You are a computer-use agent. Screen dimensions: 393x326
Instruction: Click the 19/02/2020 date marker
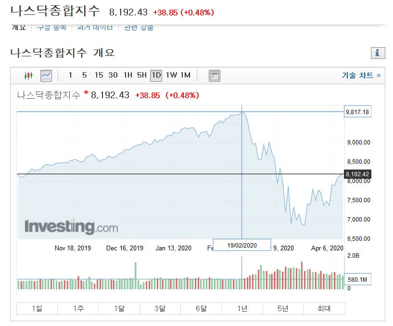(x=242, y=245)
